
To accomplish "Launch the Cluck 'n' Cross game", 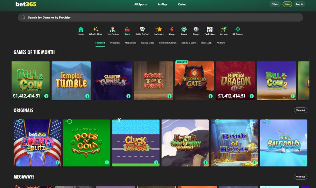I will click(x=136, y=143).
